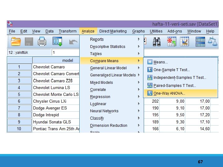The image size is (223, 167).
Task: Click the Hyundai Sonata GLS cell
Action: point(56,122)
